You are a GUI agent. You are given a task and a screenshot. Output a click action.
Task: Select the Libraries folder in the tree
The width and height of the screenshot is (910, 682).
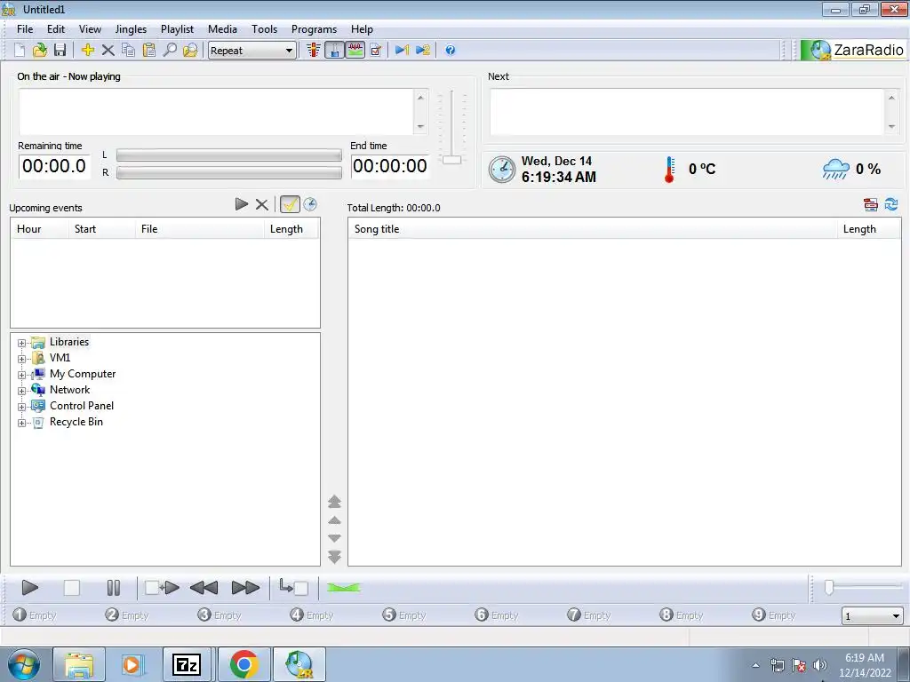tap(69, 342)
